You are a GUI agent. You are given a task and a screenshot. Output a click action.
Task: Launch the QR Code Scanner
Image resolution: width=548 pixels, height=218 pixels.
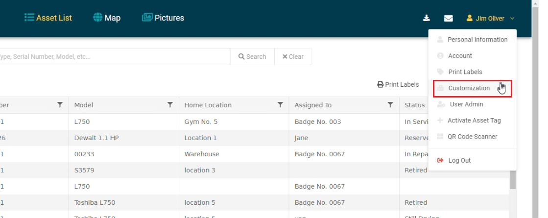click(x=473, y=137)
